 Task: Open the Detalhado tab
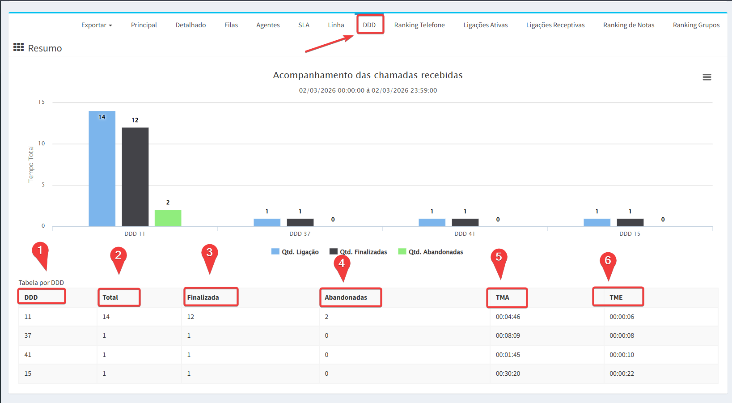point(190,25)
